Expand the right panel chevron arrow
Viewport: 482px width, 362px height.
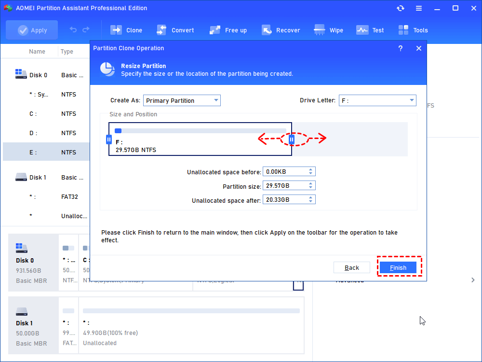(473, 280)
